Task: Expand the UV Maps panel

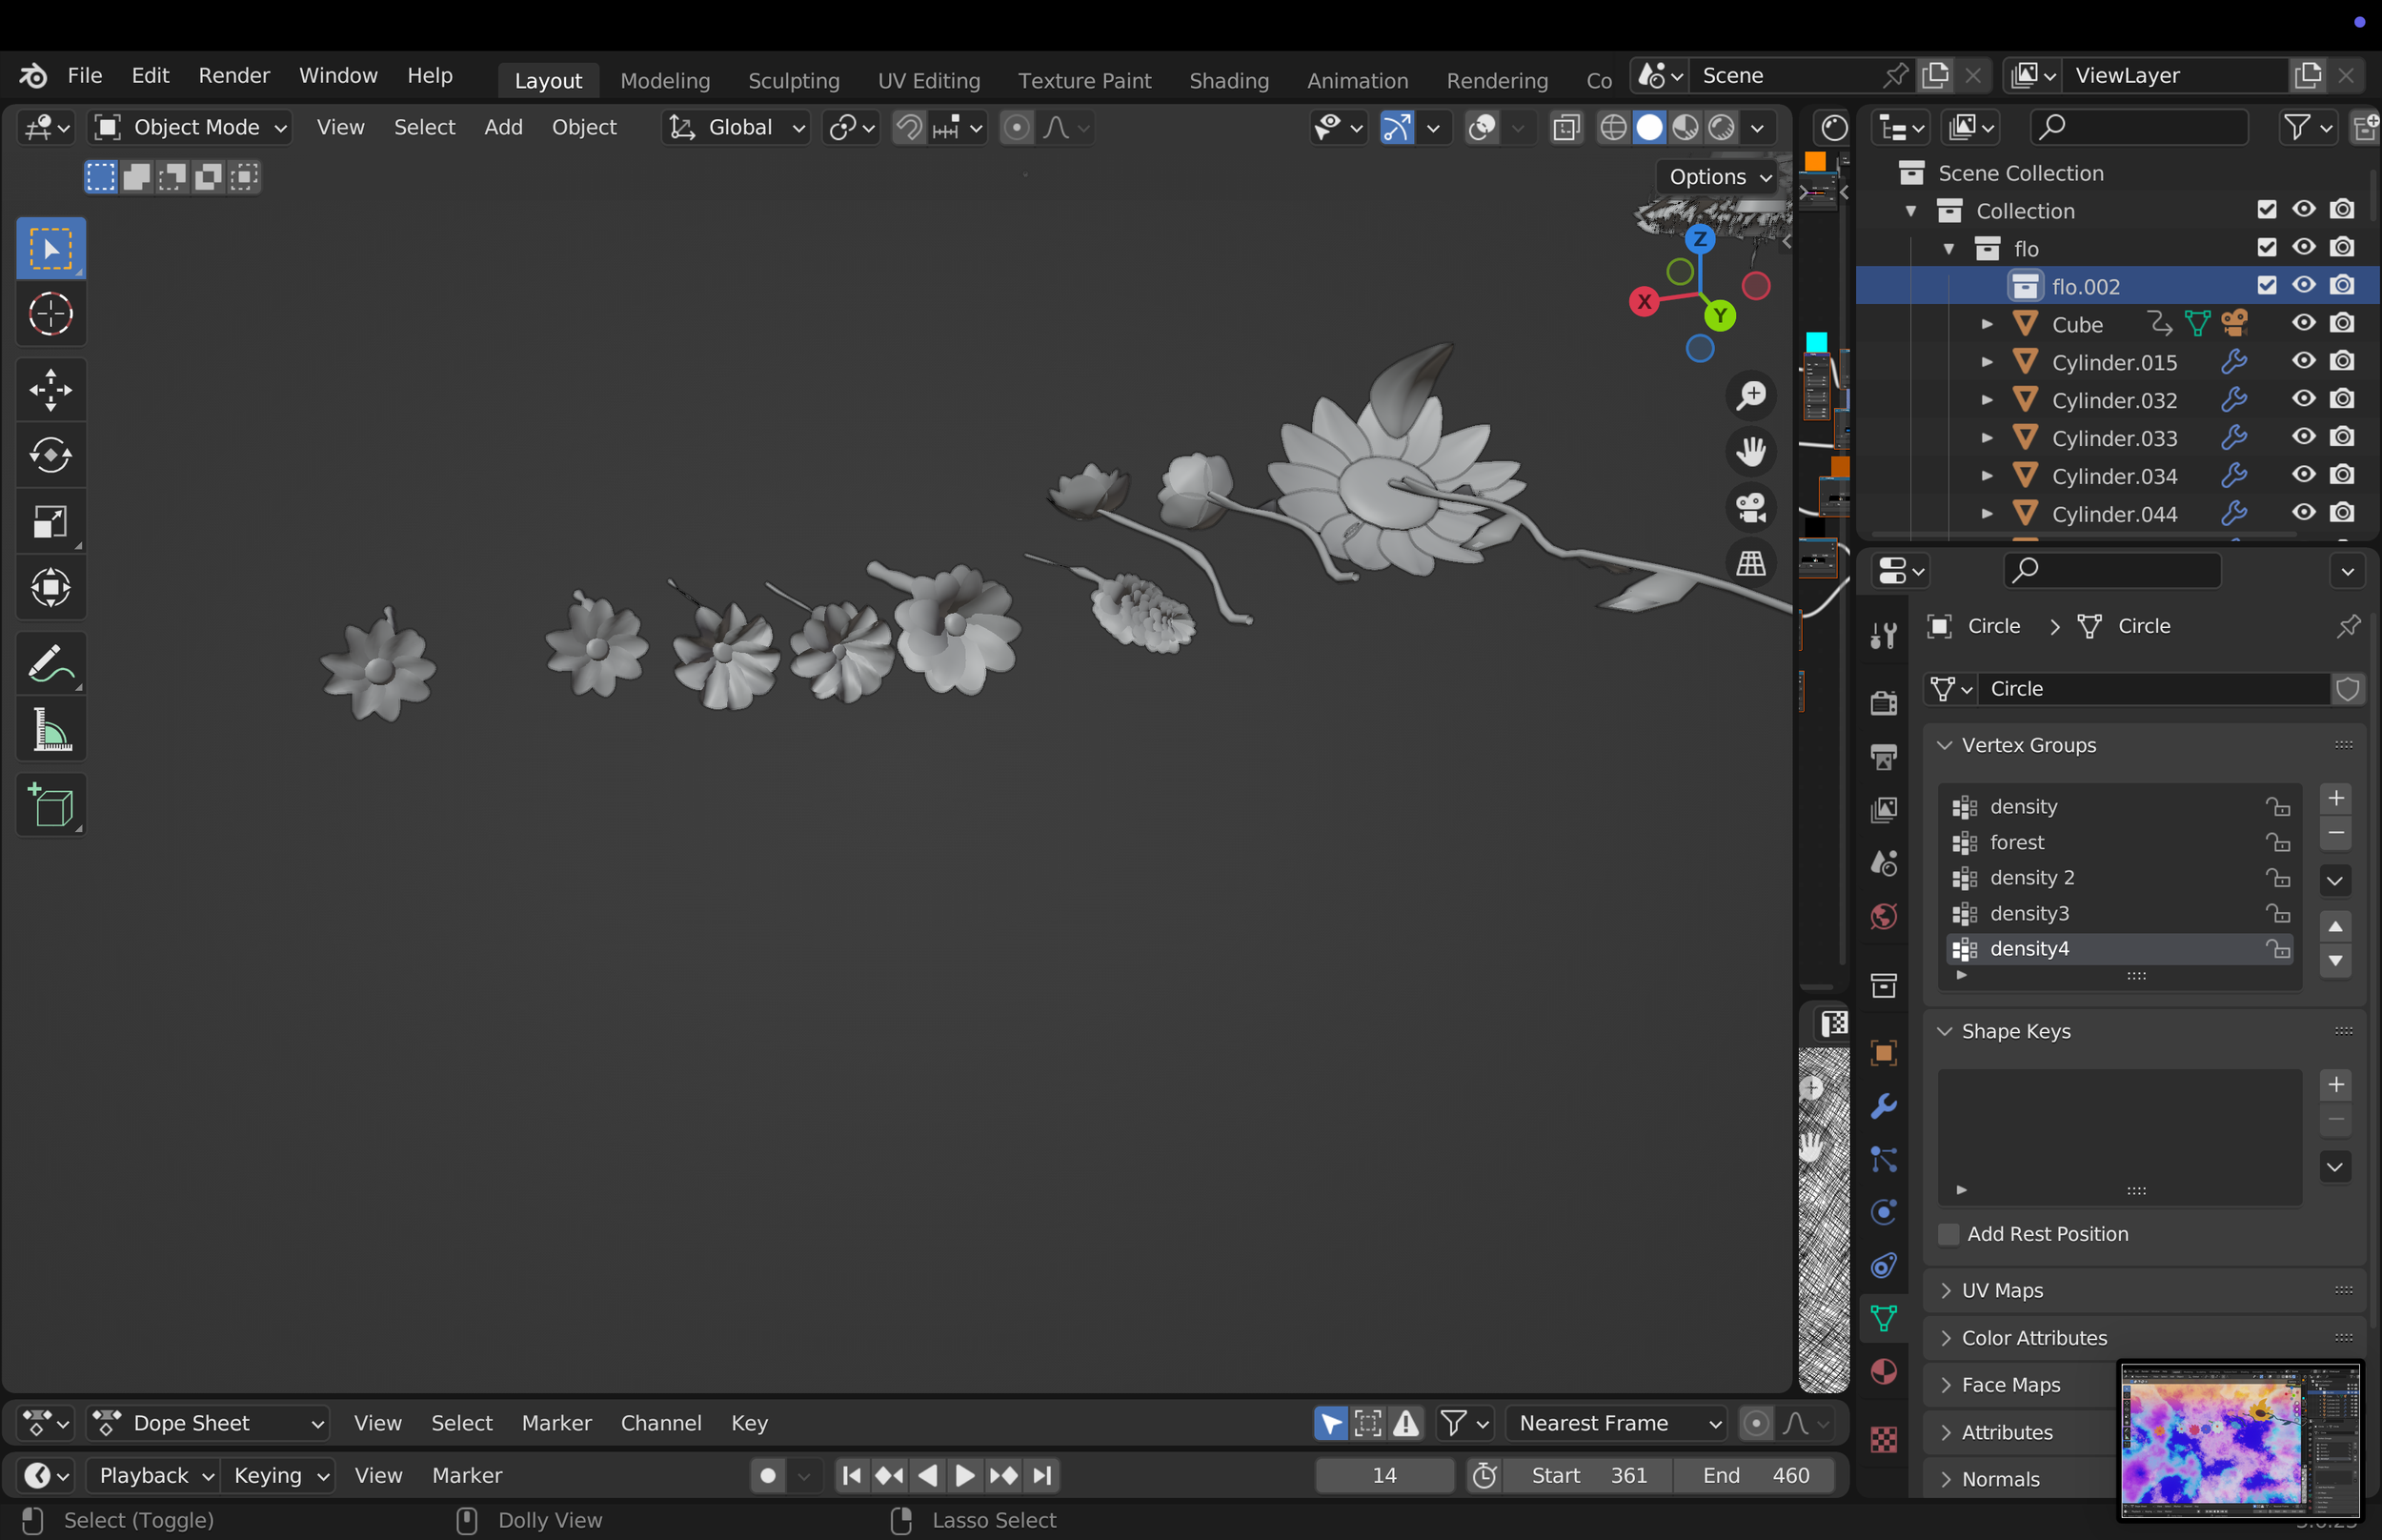Action: click(2001, 1290)
